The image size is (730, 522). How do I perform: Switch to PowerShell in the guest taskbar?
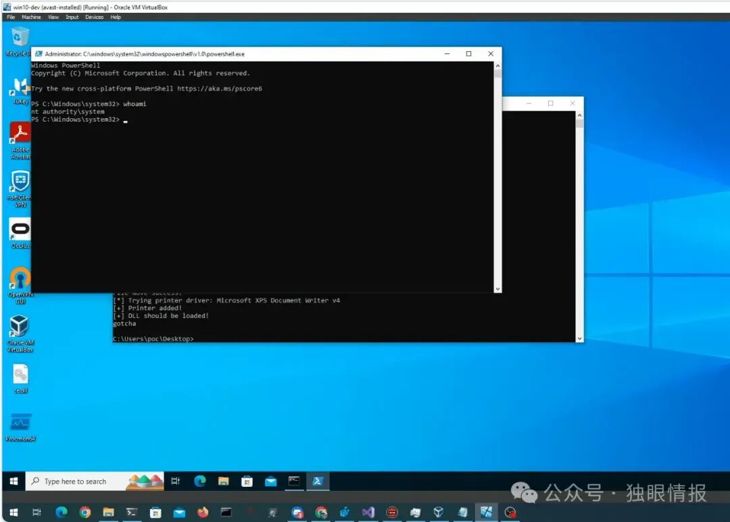[x=318, y=481]
